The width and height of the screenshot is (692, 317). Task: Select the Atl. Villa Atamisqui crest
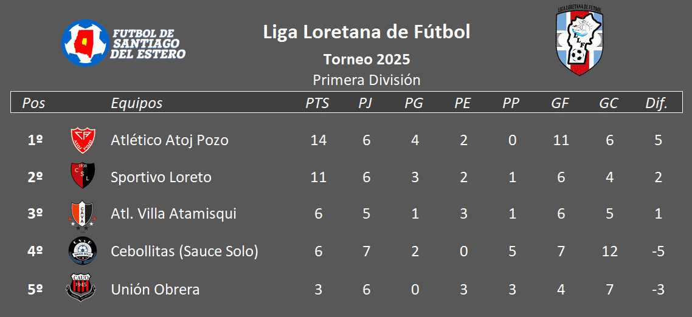point(81,216)
